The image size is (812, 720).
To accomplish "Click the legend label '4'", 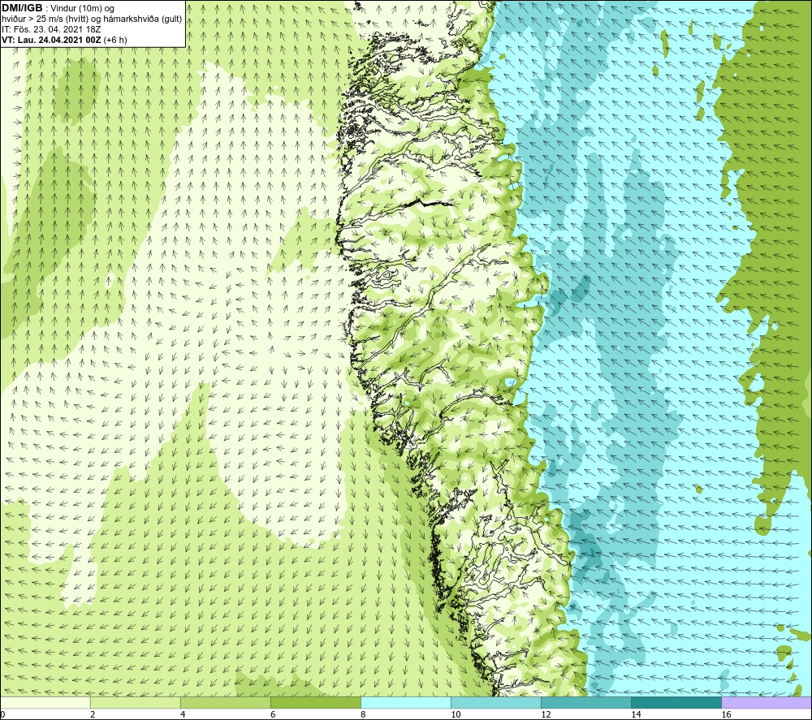I will [183, 715].
